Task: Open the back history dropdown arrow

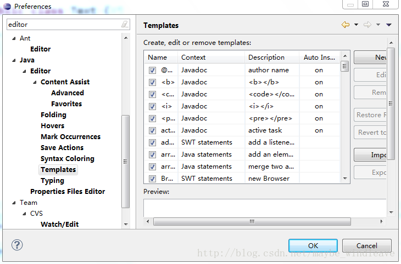Action: click(x=356, y=25)
